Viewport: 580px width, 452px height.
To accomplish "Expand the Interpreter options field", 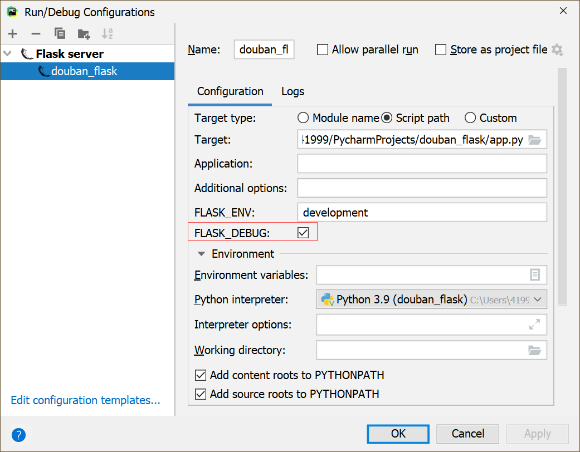I will coord(534,325).
